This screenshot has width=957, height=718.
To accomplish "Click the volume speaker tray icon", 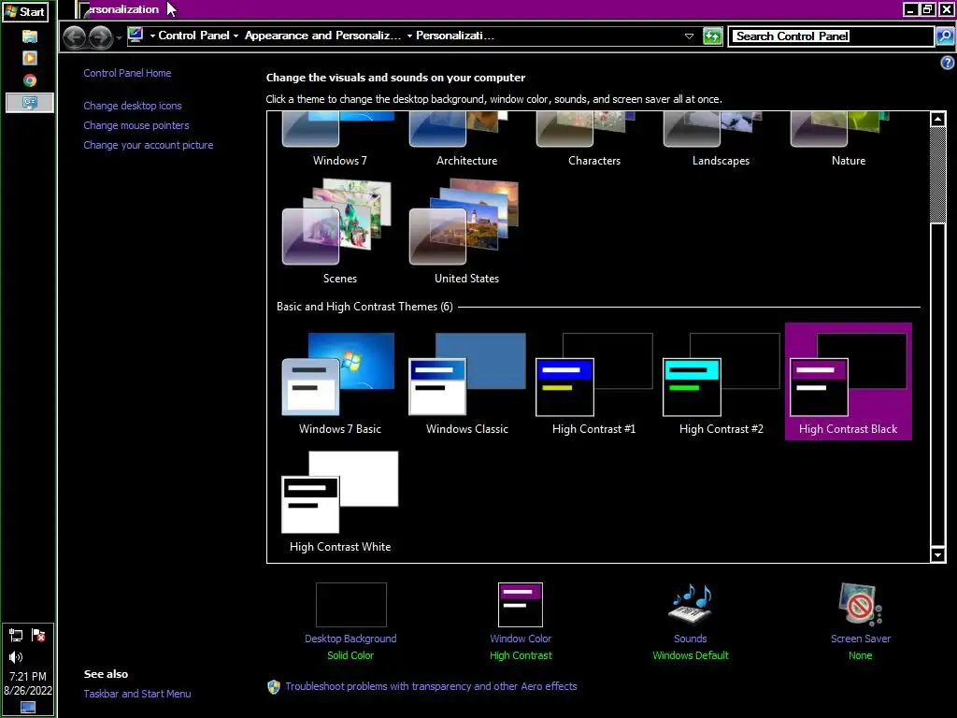I will coord(16,657).
